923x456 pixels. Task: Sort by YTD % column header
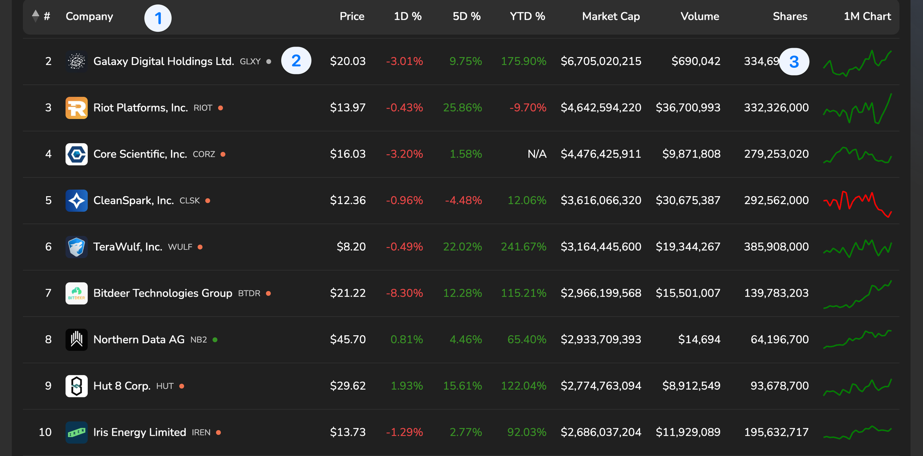(527, 17)
